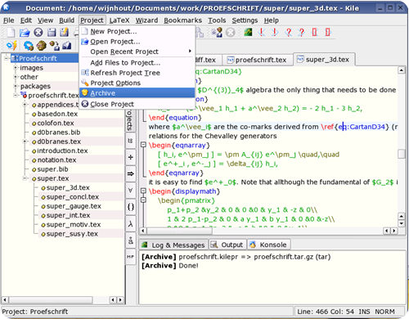
Task: Open the braces delimiters sidebar tab
Action: tap(131, 207)
